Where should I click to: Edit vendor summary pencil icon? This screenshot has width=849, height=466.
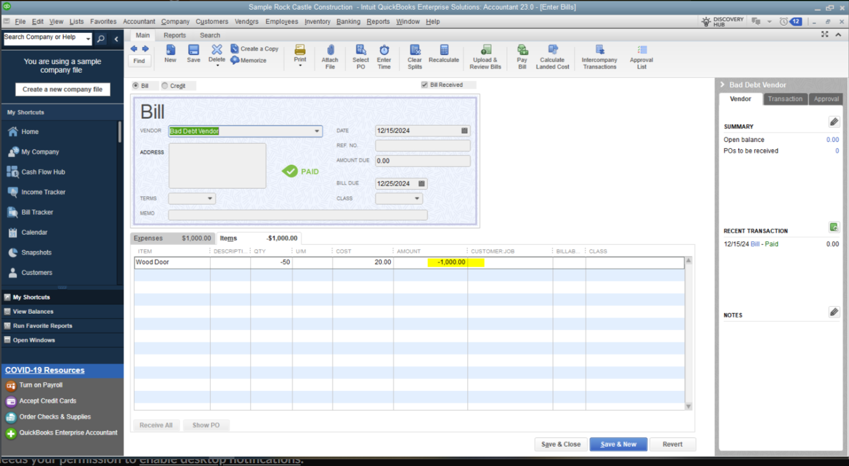834,122
